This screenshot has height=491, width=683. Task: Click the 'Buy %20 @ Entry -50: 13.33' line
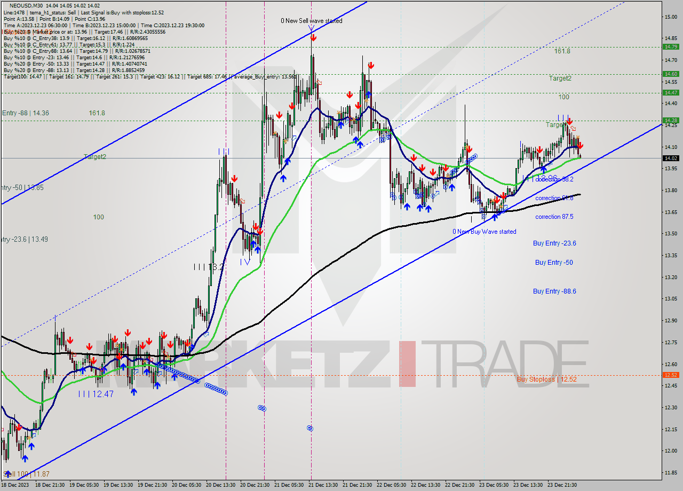(75, 64)
